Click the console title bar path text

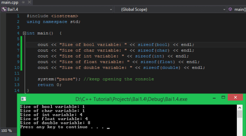point(131,99)
